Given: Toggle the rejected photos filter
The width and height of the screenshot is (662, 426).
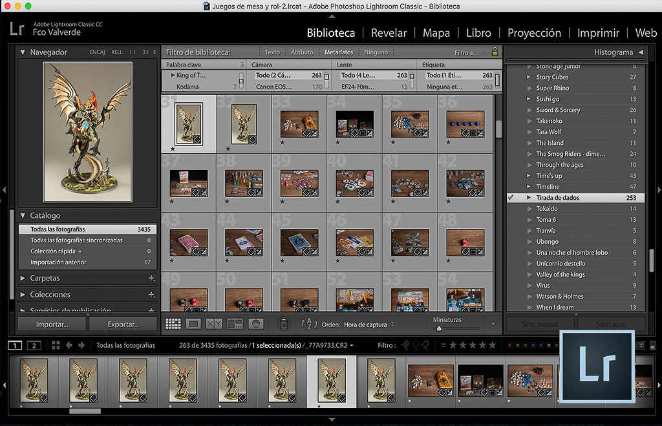Looking at the screenshot, I should click(425, 345).
